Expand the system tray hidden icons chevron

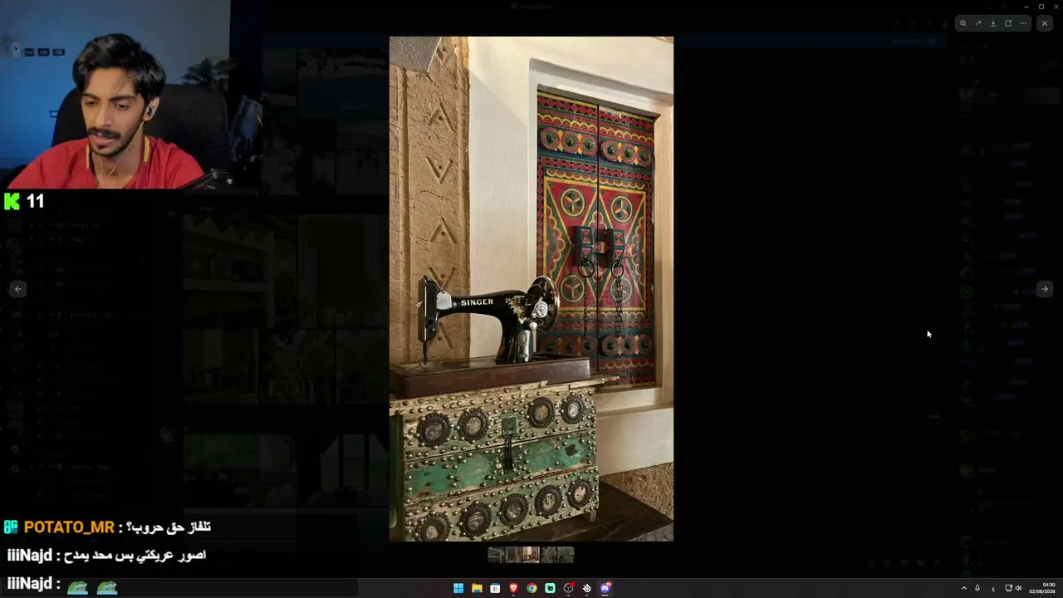tap(964, 588)
